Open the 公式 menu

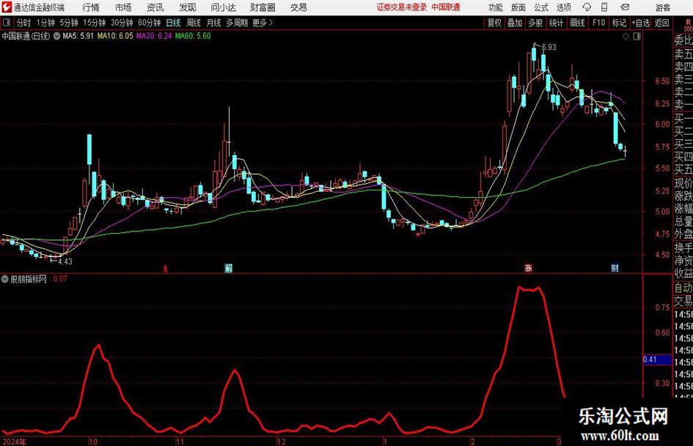(541, 7)
